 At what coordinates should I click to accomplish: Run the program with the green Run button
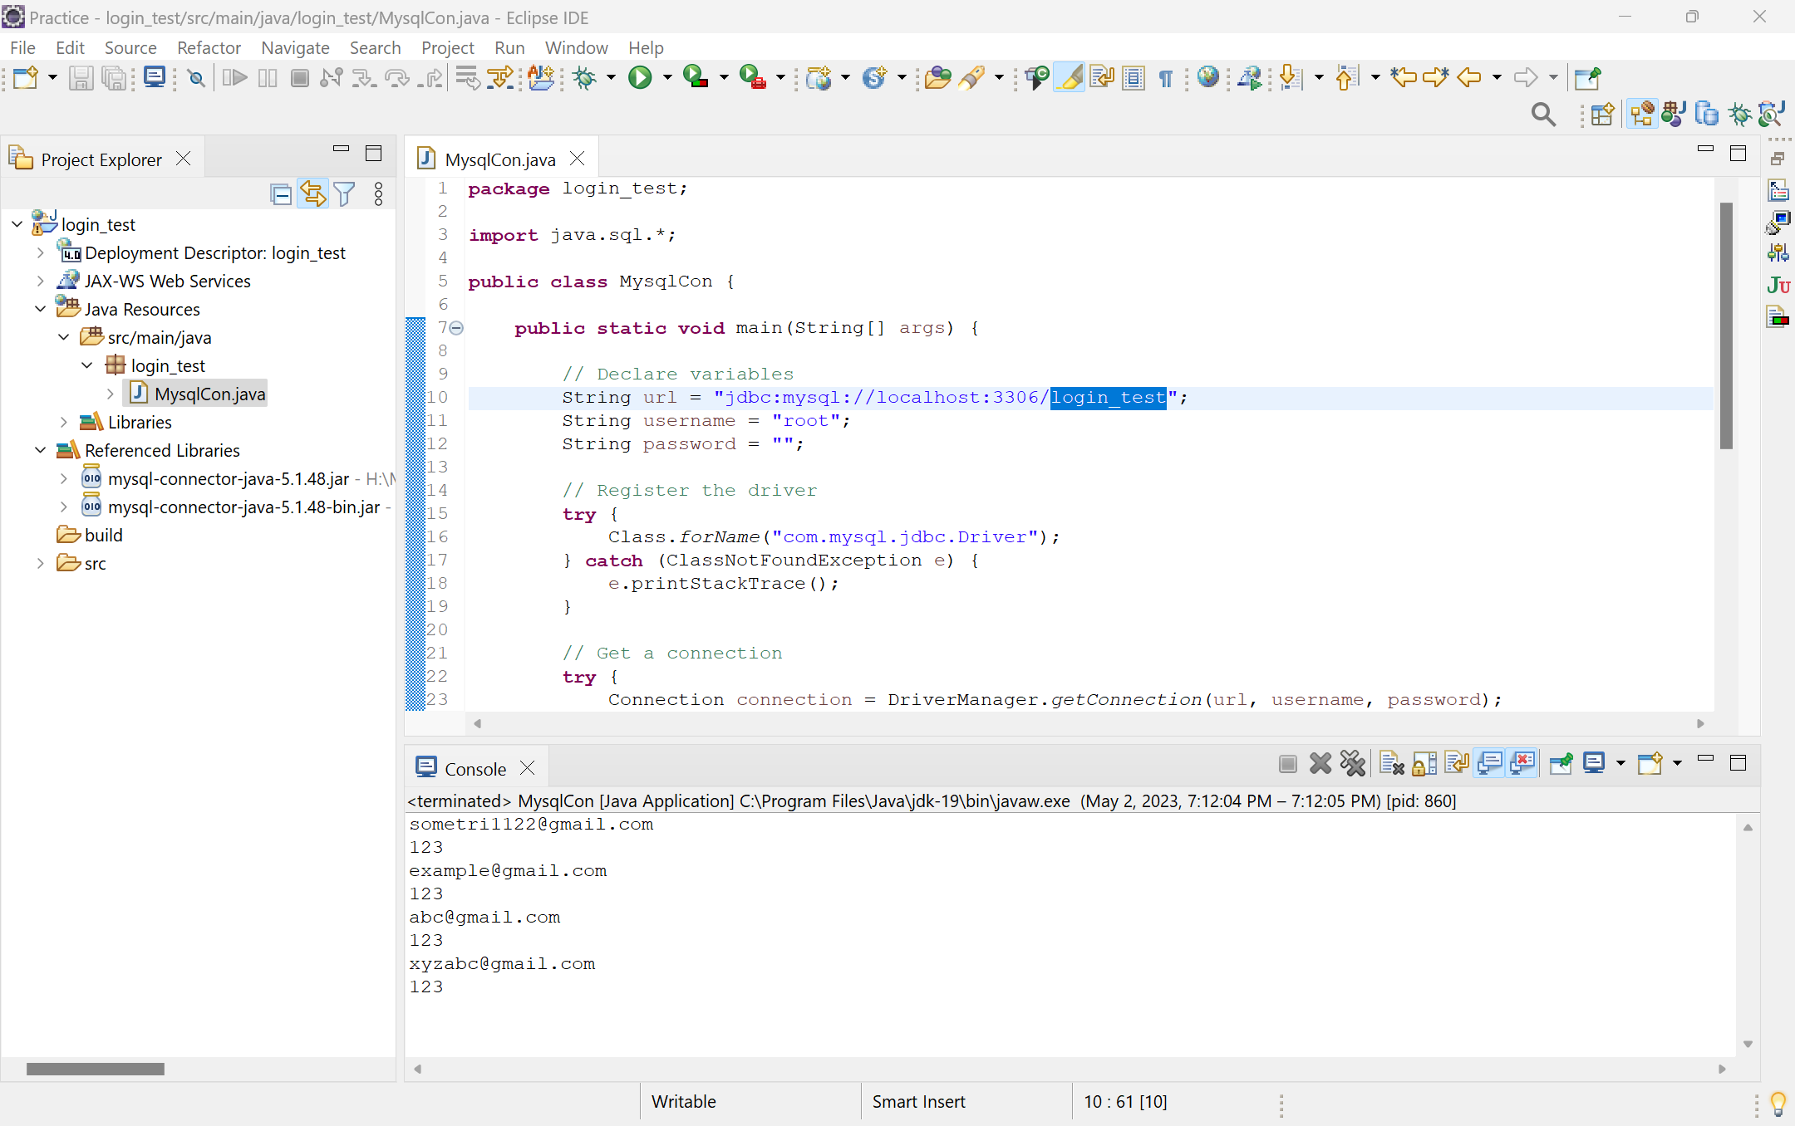[640, 78]
